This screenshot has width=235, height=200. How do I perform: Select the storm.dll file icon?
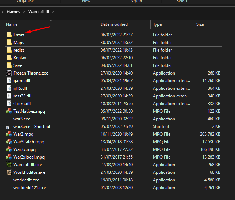(9, 104)
